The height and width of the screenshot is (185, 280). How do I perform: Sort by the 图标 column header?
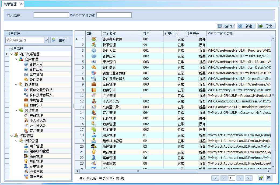(x=93, y=33)
